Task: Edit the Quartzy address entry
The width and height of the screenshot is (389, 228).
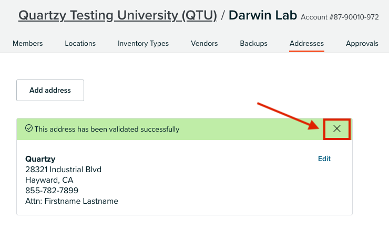Action: click(x=324, y=158)
